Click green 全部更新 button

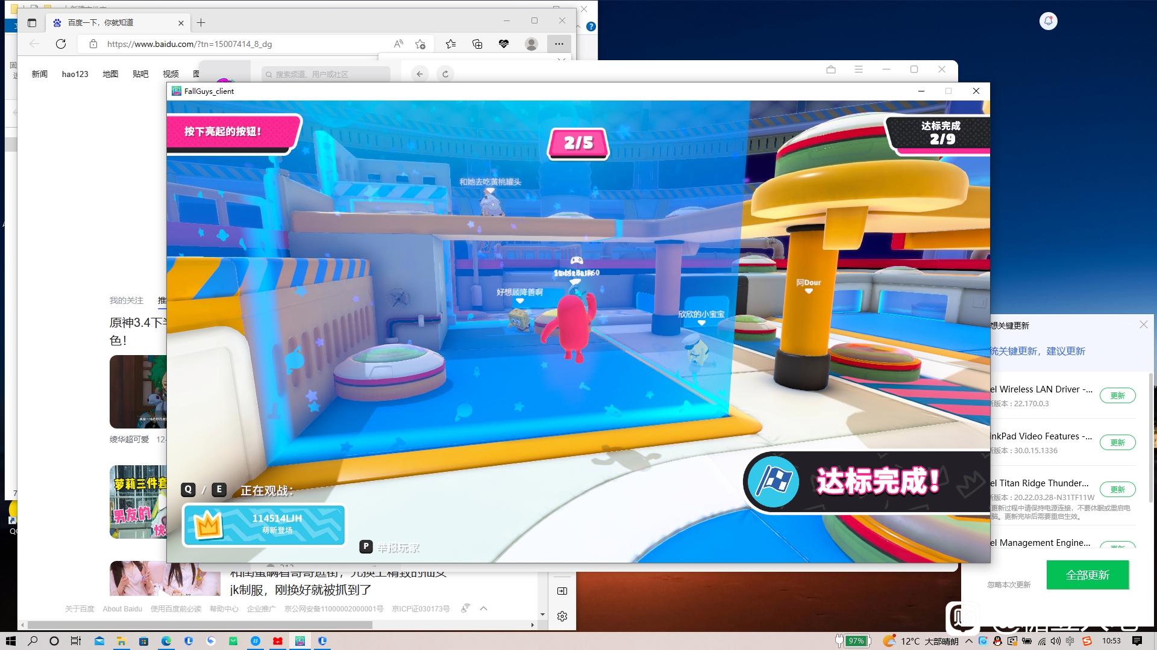pos(1088,575)
